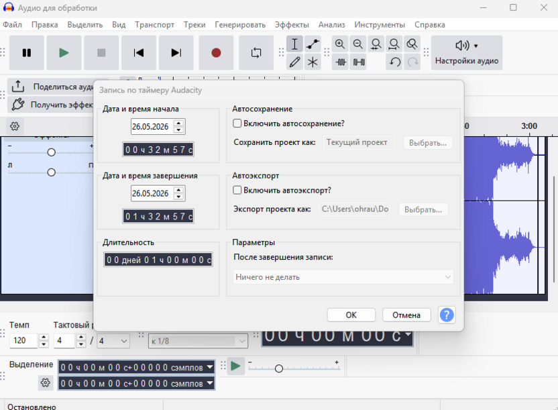This screenshot has width=558, height=410.
Task: Click the Stop transport button
Action: (x=101, y=52)
